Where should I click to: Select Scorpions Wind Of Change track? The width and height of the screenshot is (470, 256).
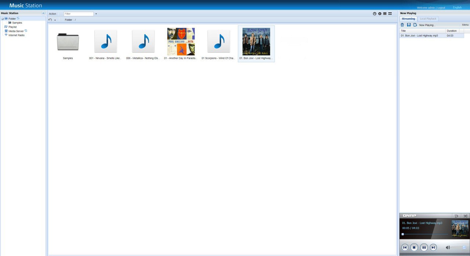click(218, 41)
